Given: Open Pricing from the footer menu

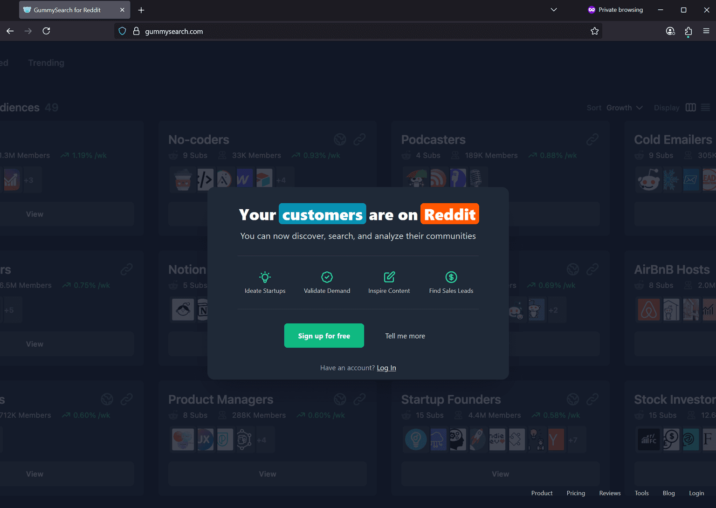Looking at the screenshot, I should (576, 493).
